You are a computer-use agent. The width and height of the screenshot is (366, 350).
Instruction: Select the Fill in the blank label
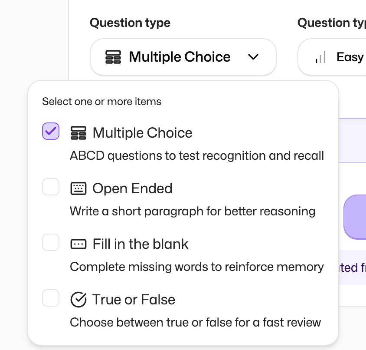[141, 244]
